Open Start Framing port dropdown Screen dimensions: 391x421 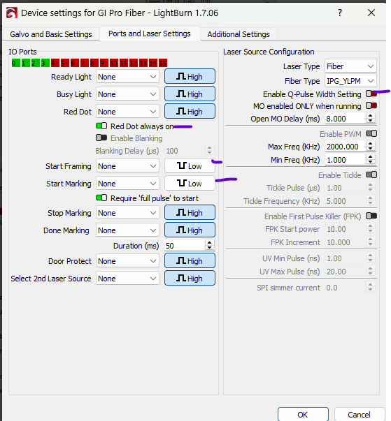click(x=127, y=166)
